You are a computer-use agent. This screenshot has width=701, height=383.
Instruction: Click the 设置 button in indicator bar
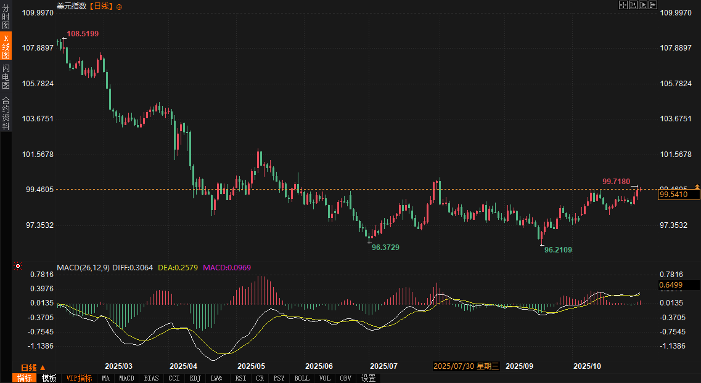pos(369,378)
